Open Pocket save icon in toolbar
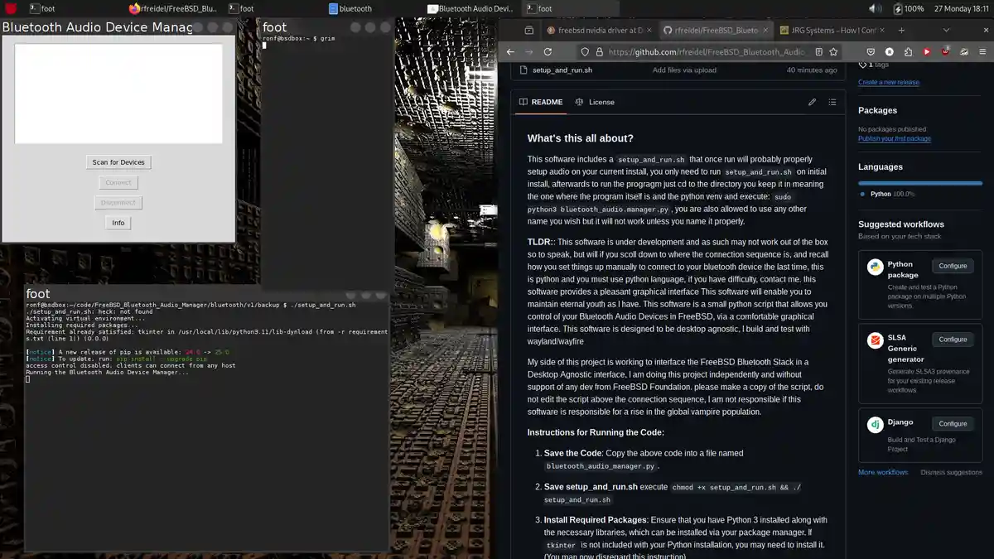The height and width of the screenshot is (559, 994). coord(871,51)
